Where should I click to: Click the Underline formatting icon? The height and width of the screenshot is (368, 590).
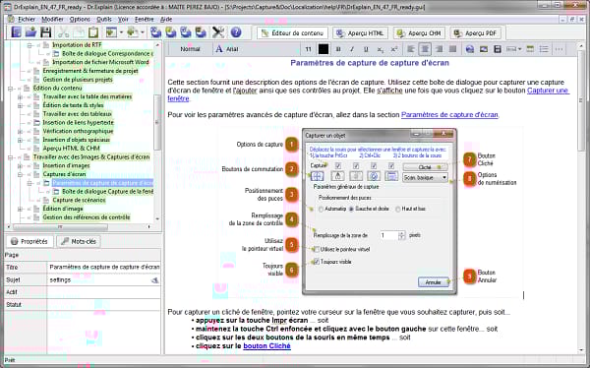[366, 49]
